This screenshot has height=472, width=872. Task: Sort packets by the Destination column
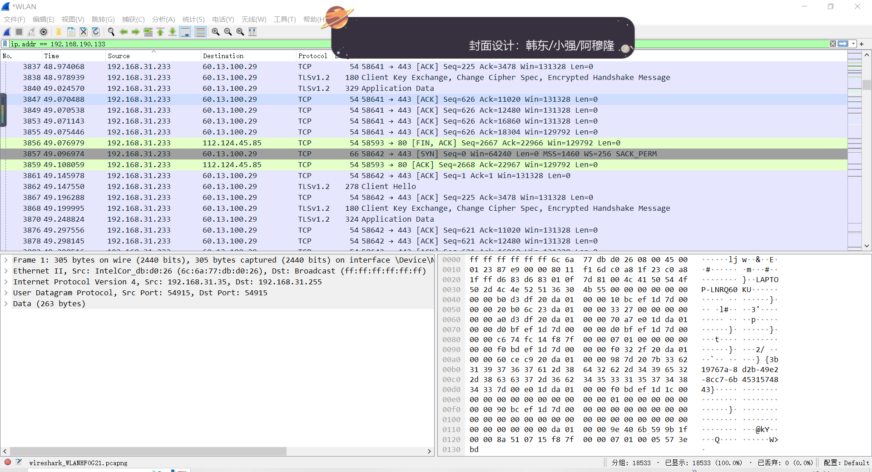(248, 56)
